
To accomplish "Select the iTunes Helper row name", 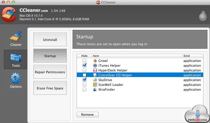I will coord(109,66).
